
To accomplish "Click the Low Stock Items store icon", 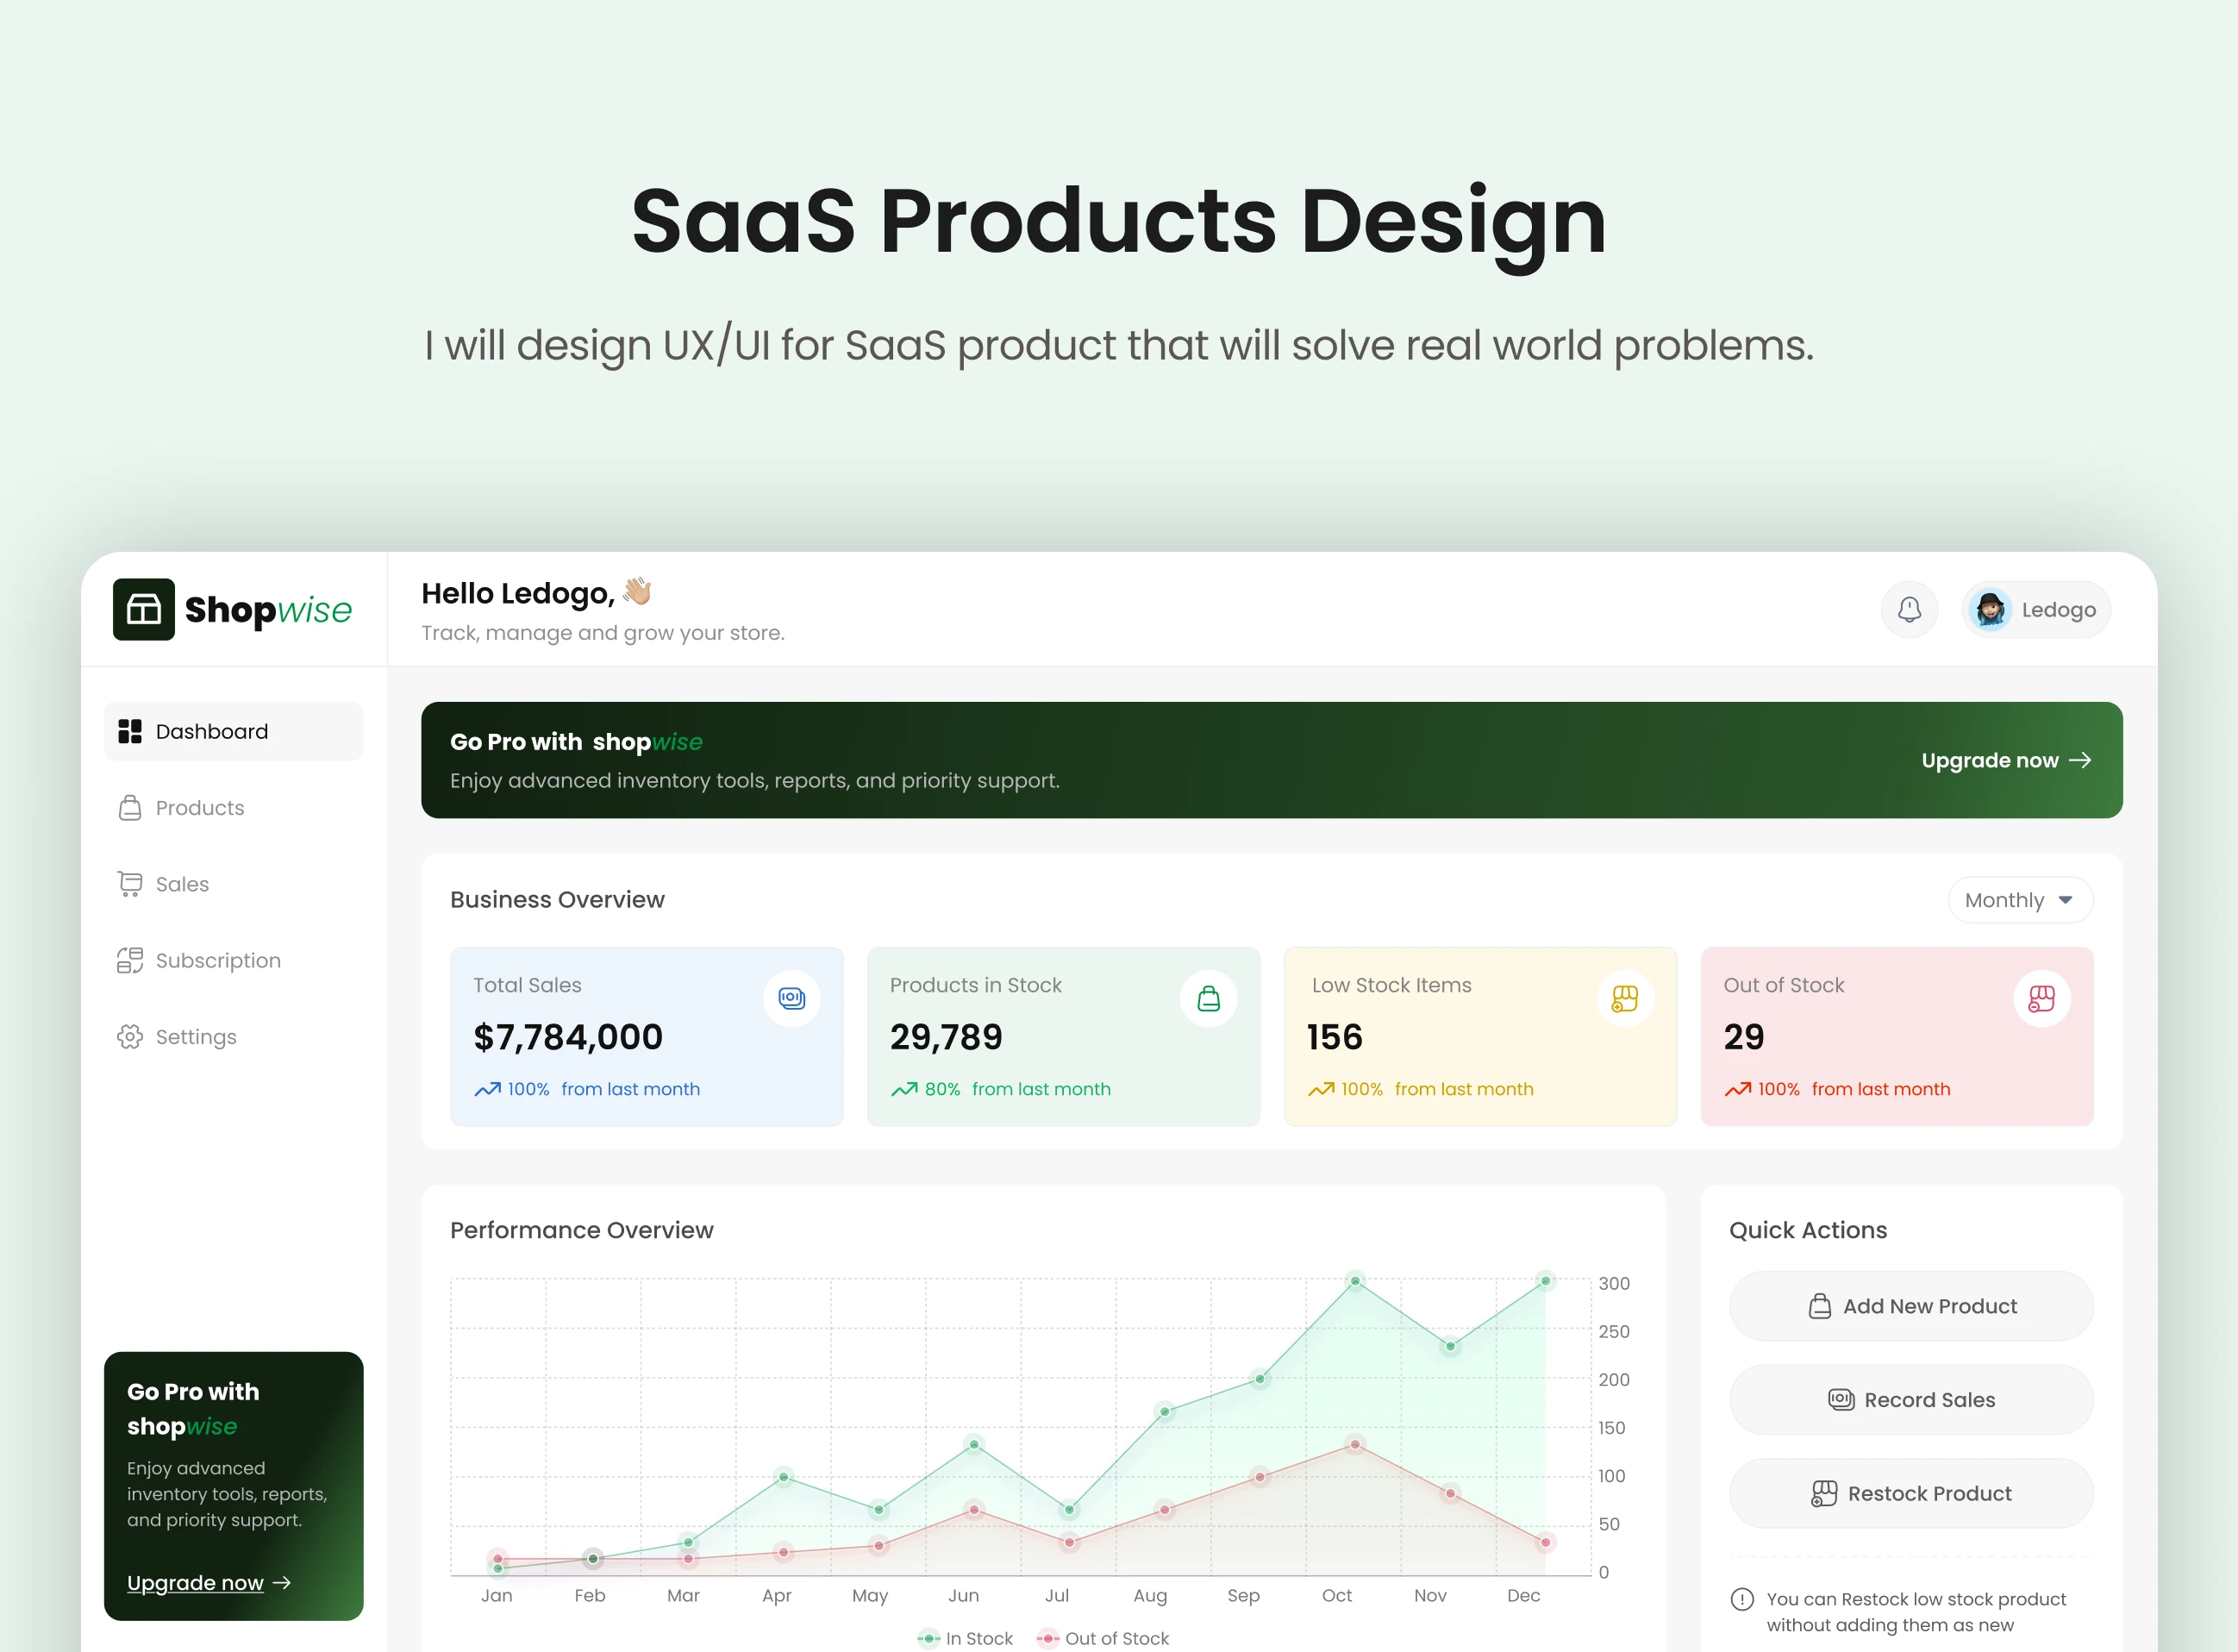I will click(1624, 998).
